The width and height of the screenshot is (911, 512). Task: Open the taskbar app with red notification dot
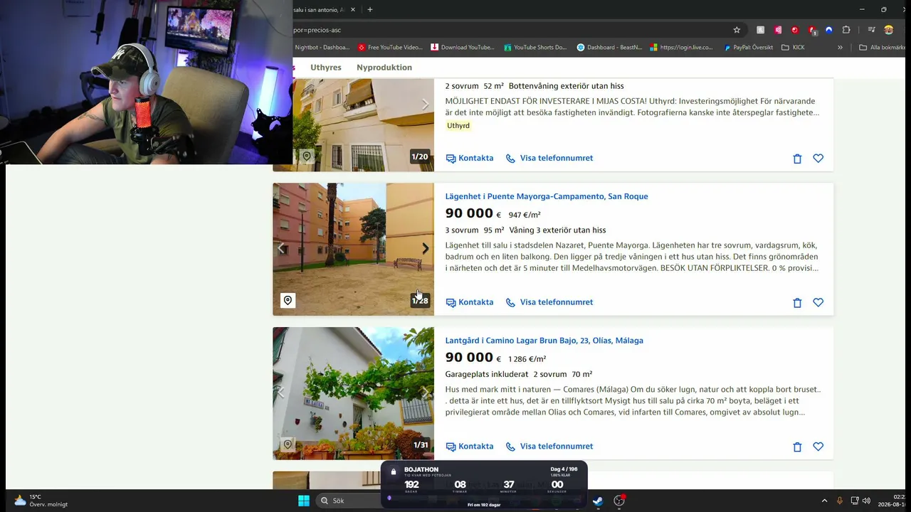[x=619, y=501]
